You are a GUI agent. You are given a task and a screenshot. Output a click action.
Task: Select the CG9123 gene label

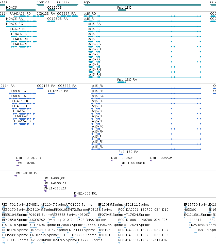coord(43,2)
